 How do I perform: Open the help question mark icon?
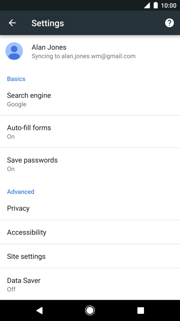[x=169, y=23]
